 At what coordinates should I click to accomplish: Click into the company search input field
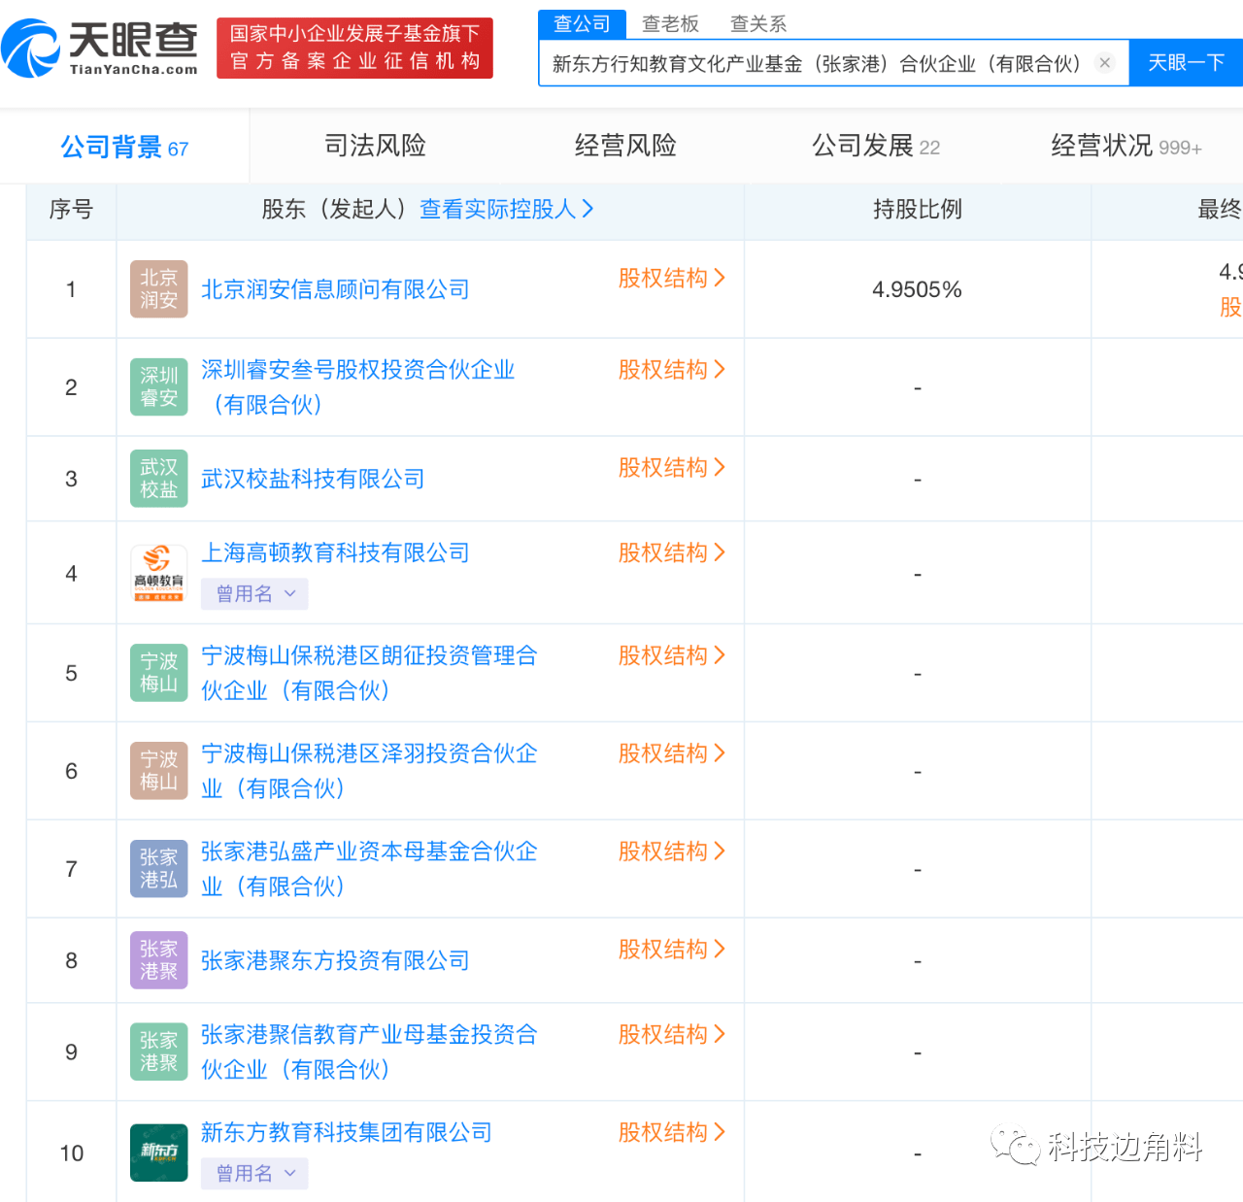click(x=816, y=64)
